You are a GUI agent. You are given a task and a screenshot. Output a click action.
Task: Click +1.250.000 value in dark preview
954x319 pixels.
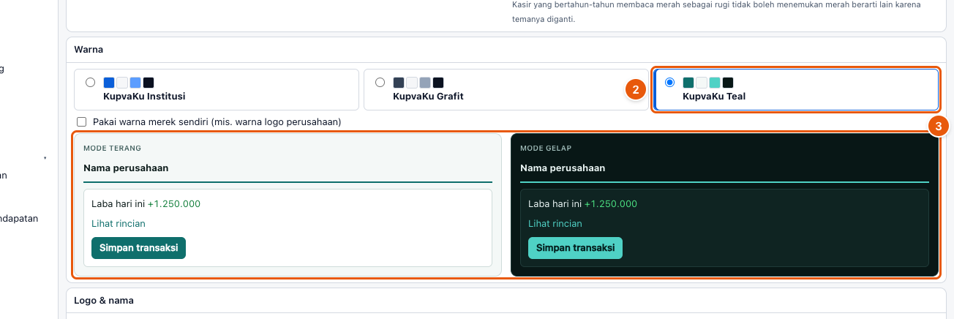coord(611,204)
